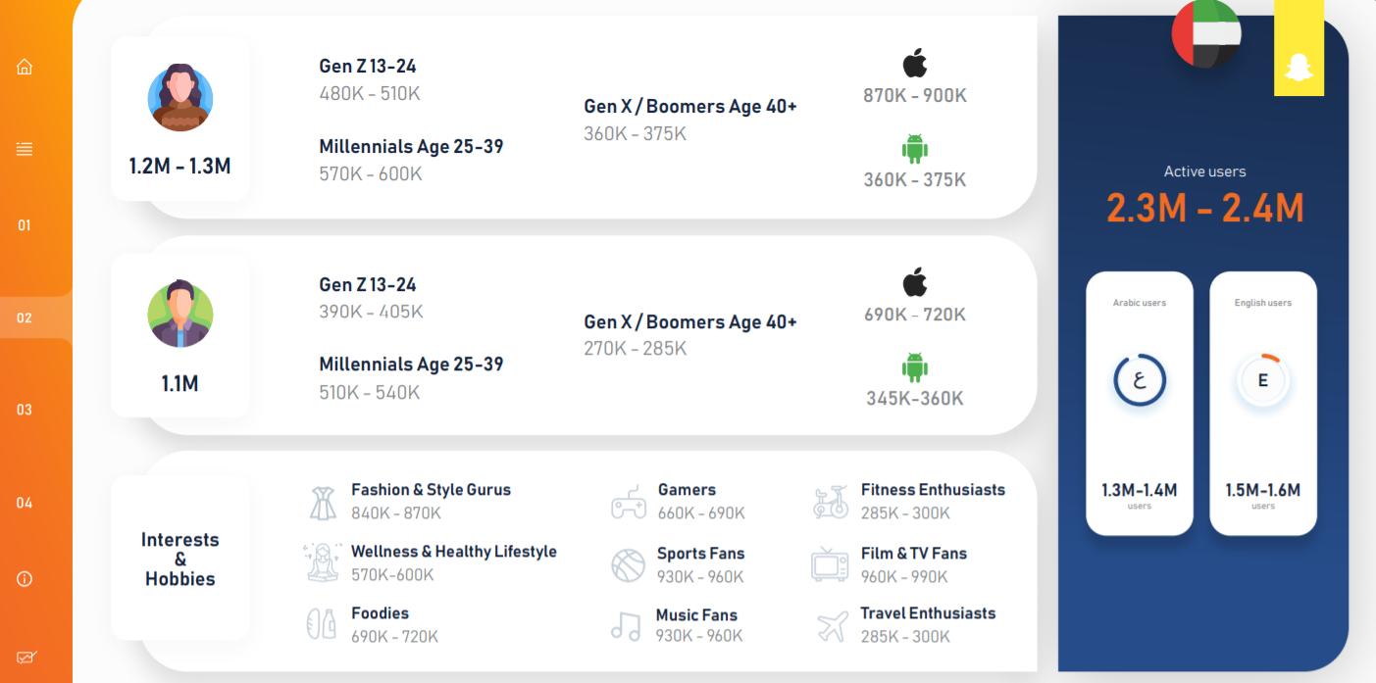1376x683 pixels.
Task: Open section 04 from the sidebar
Action: click(25, 503)
